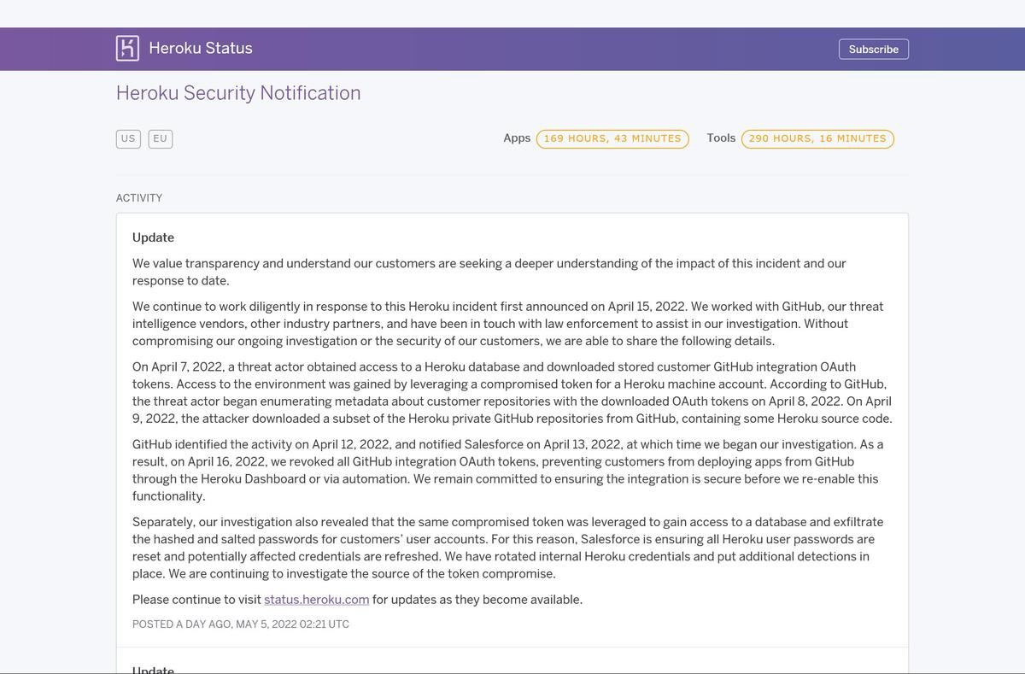Click the paragraph starting 'Separately, our investigation'
Viewport: 1025px width, 674px height.
pos(508,548)
